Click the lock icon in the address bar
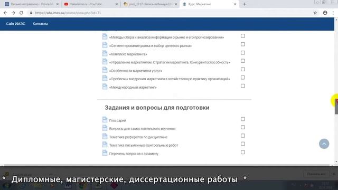 coord(31,13)
